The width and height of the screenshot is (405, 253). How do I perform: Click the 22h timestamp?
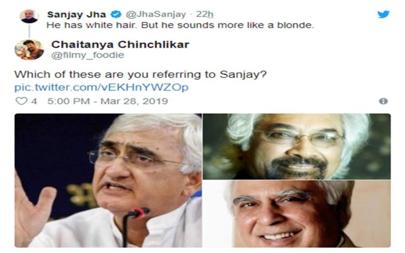click(204, 14)
